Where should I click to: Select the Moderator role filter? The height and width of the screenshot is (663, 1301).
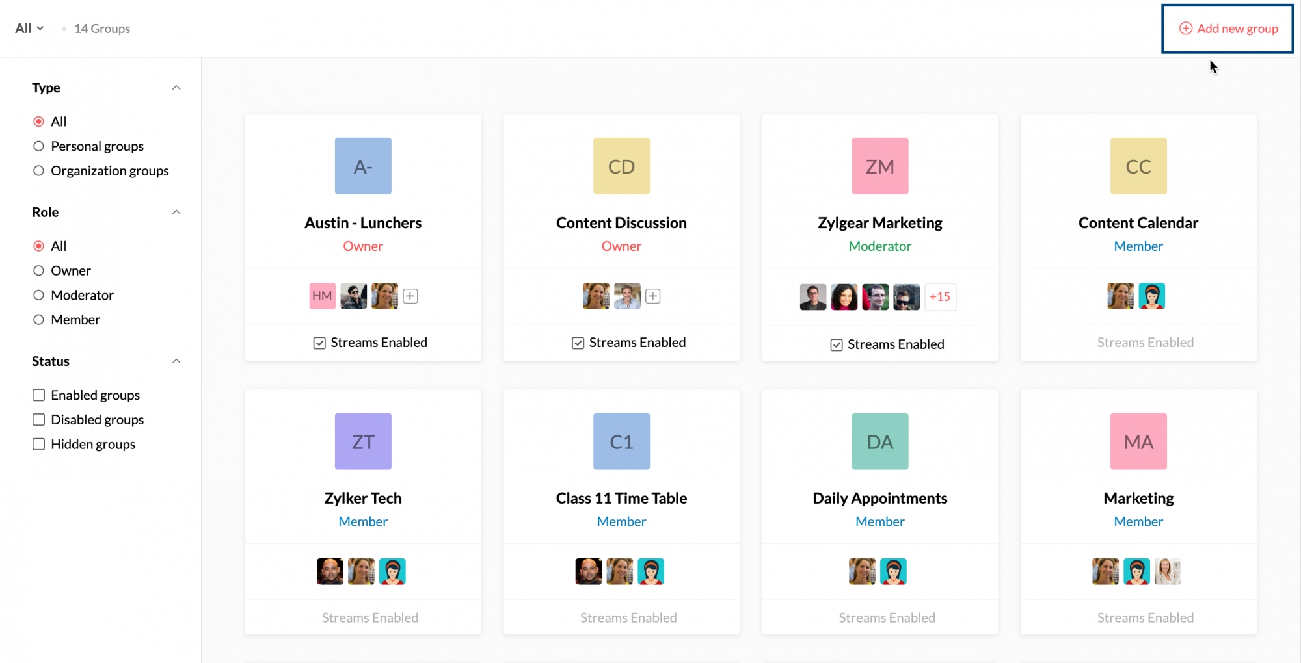point(39,295)
